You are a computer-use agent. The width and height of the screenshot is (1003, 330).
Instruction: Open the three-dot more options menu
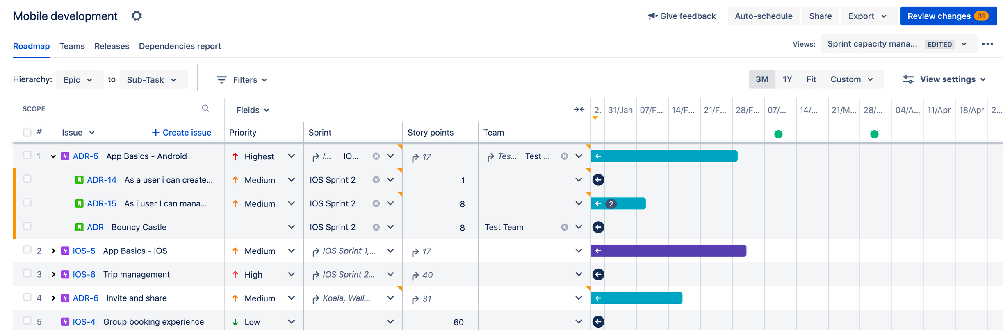coord(987,44)
